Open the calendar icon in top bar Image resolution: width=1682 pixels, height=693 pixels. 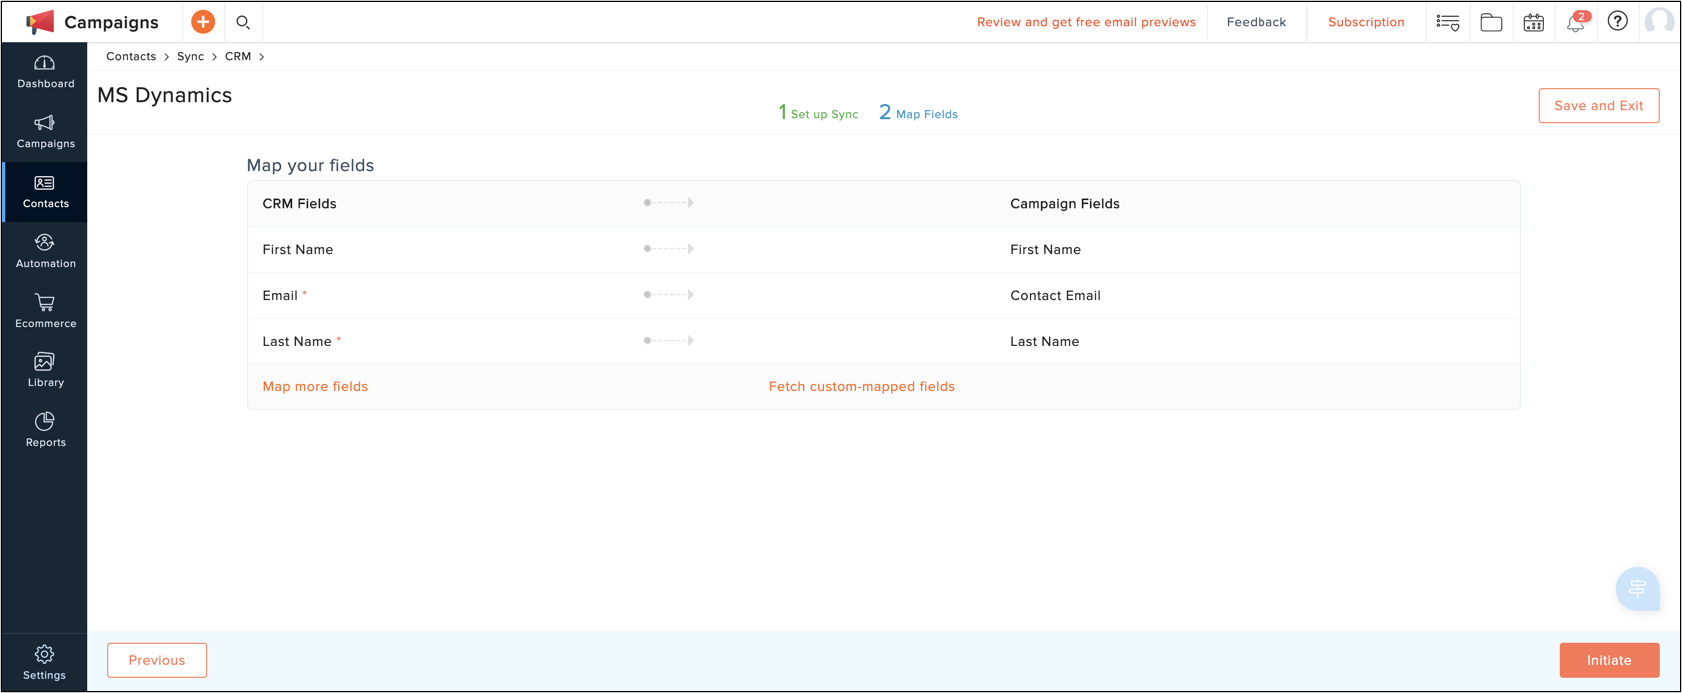click(1534, 22)
